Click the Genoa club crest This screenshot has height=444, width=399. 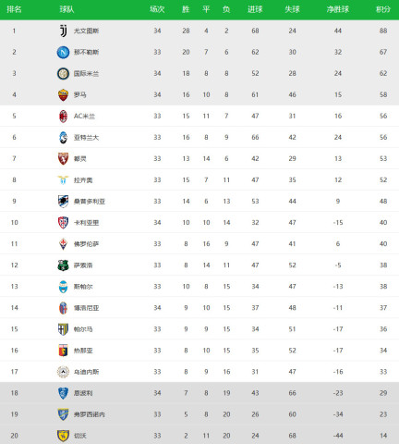pos(63,351)
